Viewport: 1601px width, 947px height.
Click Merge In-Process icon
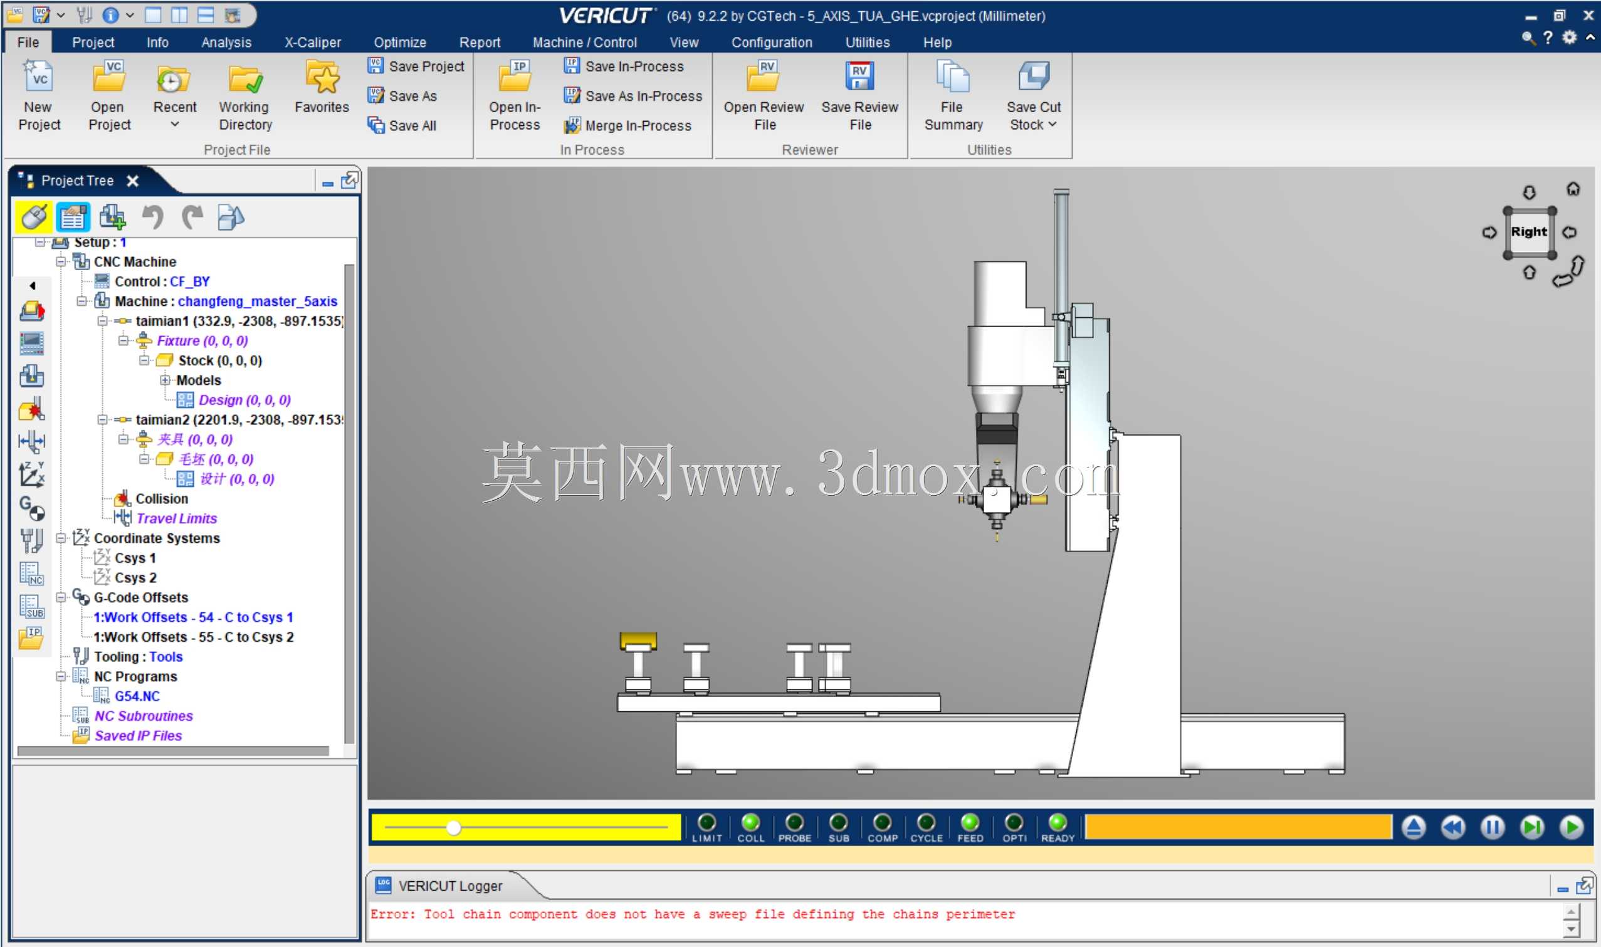[x=572, y=125]
